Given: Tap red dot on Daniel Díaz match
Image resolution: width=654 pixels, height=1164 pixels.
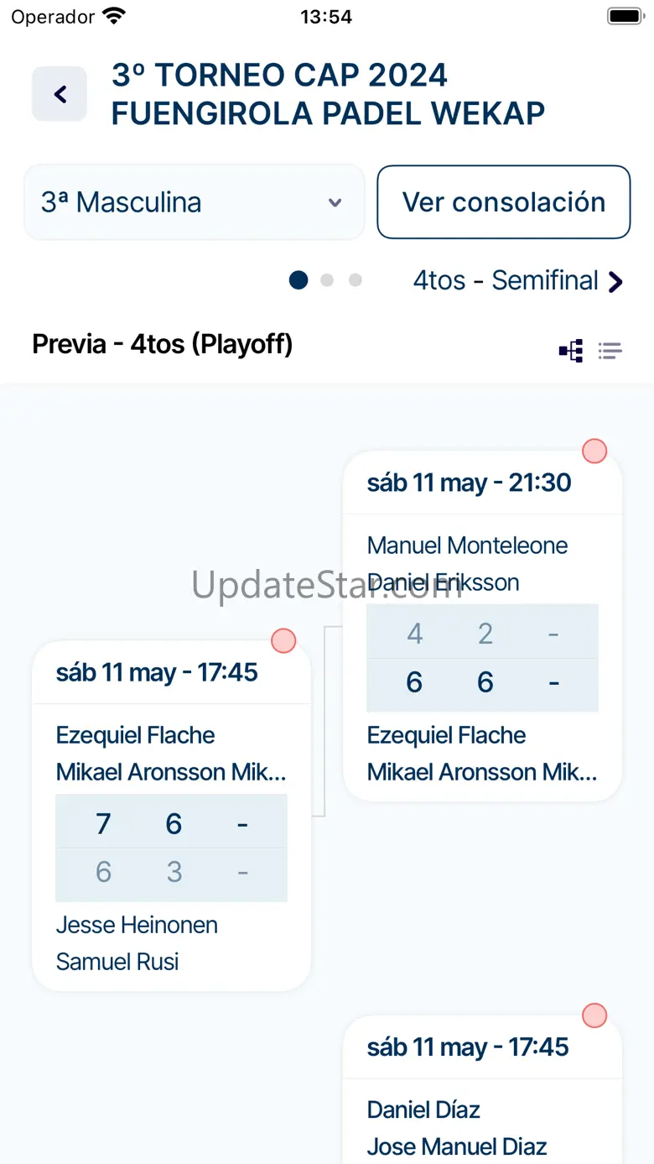Looking at the screenshot, I should pyautogui.click(x=594, y=1015).
